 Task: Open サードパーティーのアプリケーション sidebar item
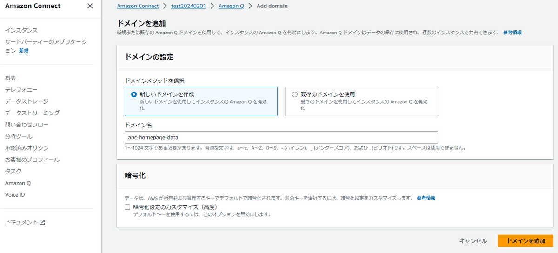pos(46,46)
